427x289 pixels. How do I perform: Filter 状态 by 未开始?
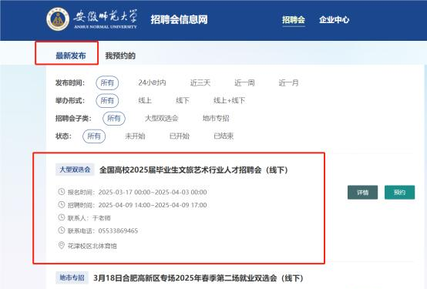coord(135,136)
